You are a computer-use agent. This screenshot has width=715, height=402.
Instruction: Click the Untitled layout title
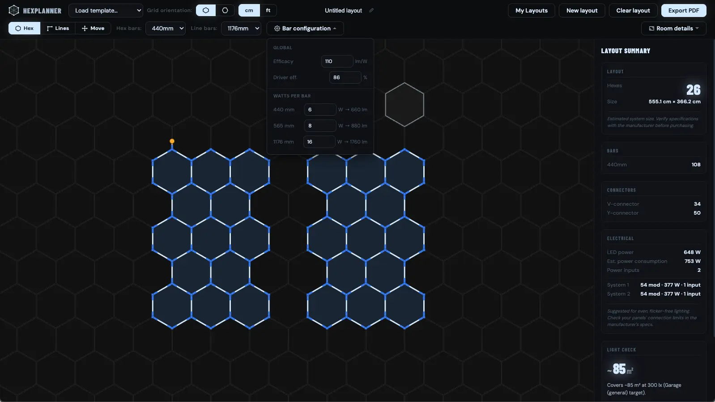click(x=343, y=10)
